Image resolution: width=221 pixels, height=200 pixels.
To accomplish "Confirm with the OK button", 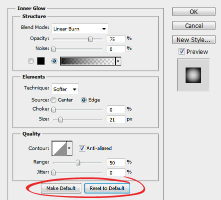I will tap(194, 11).
